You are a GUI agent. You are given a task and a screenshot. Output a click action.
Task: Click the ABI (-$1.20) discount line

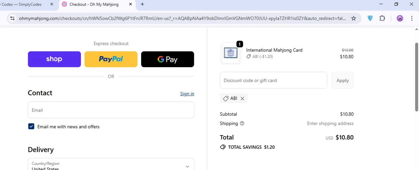tap(260, 57)
